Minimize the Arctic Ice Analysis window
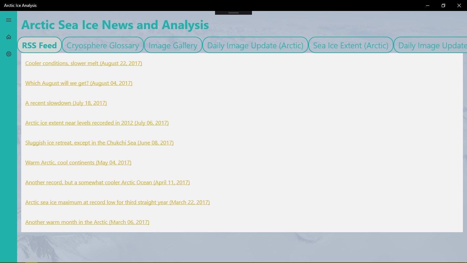The width and height of the screenshot is (467, 263). click(428, 5)
